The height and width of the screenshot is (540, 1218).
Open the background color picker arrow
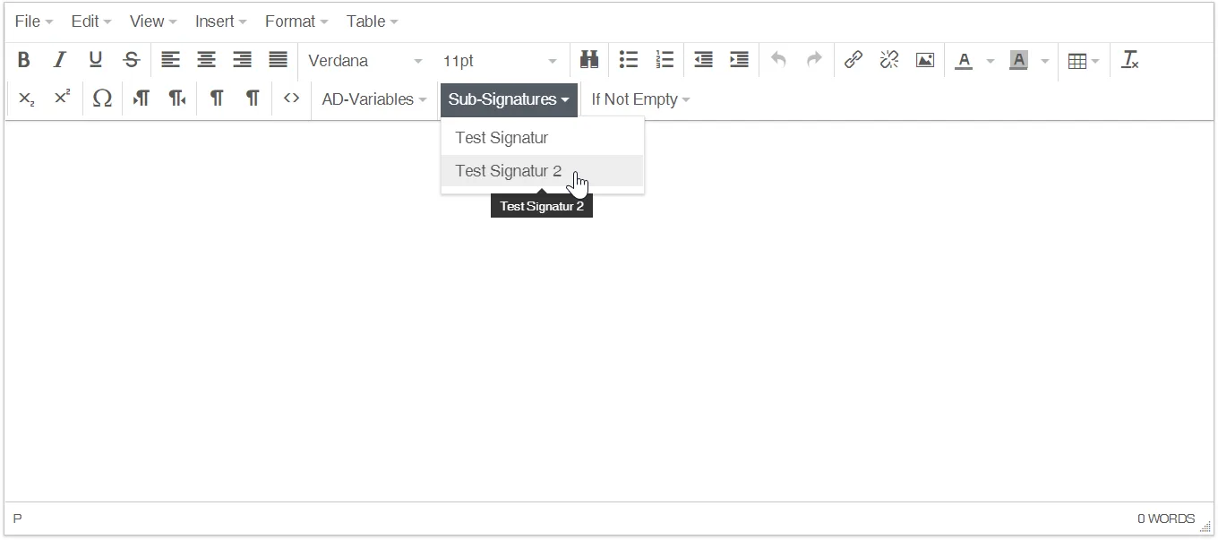pos(1044,61)
